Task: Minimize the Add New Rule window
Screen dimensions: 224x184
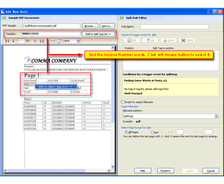Action: pos(210,12)
